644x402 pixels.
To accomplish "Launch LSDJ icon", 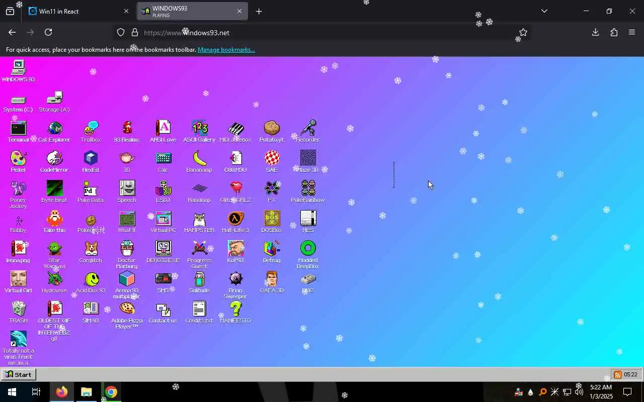I will 163,192.
